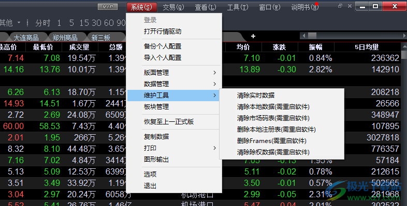Click 5日均量 value 142910
The image size is (407, 206).
point(385,69)
